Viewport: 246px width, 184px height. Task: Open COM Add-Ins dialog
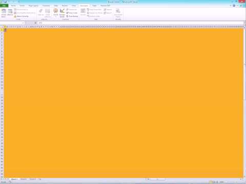click(48, 13)
